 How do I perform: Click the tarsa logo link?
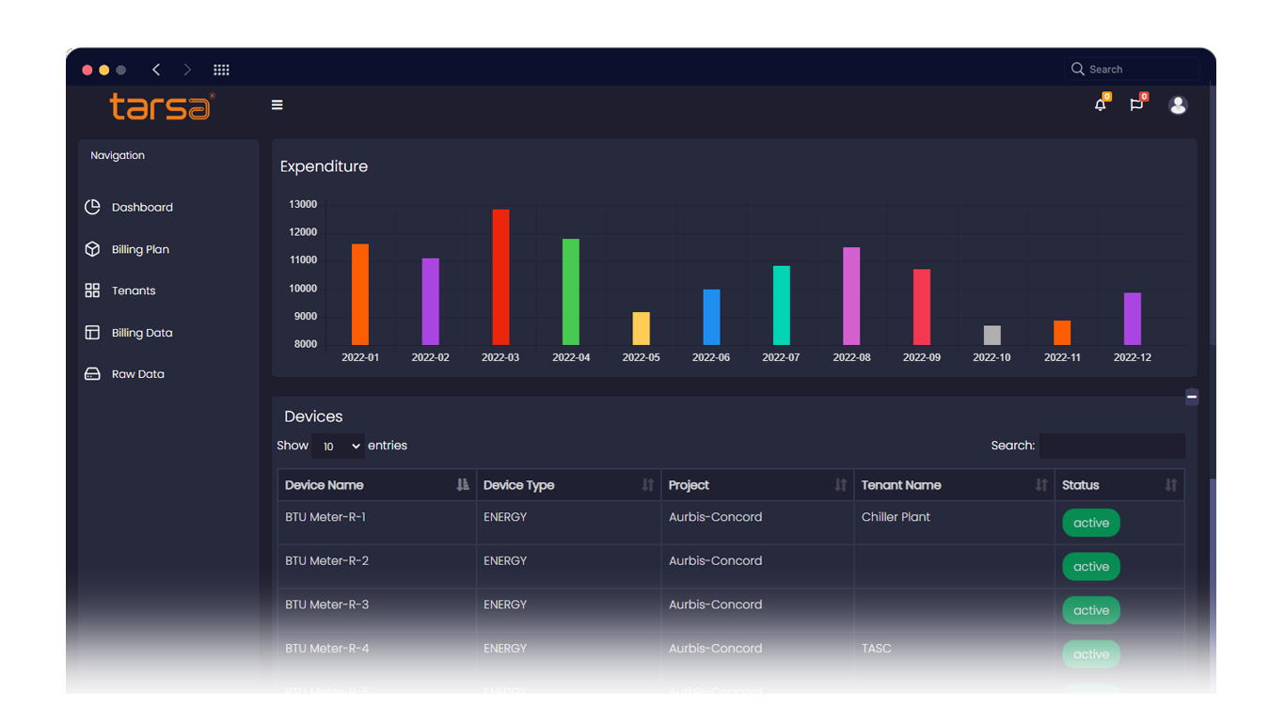coord(161,105)
